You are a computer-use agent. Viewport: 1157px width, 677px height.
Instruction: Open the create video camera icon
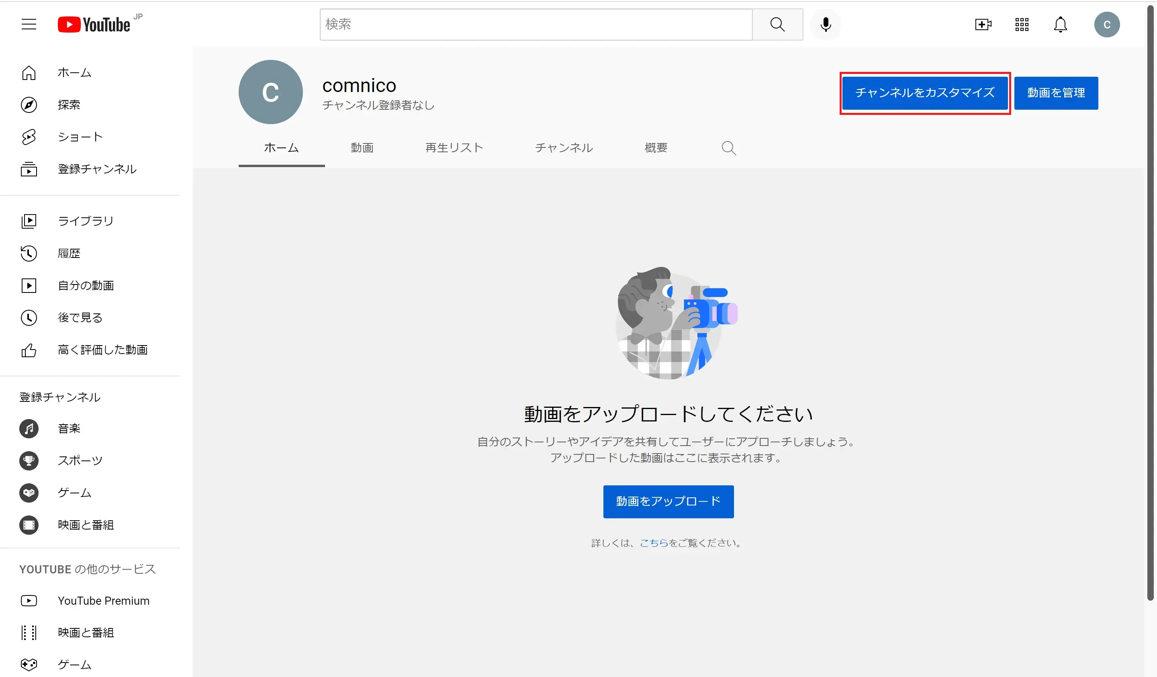pyautogui.click(x=983, y=25)
